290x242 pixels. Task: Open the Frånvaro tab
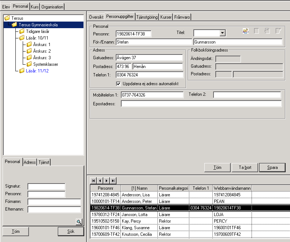pos(182,17)
